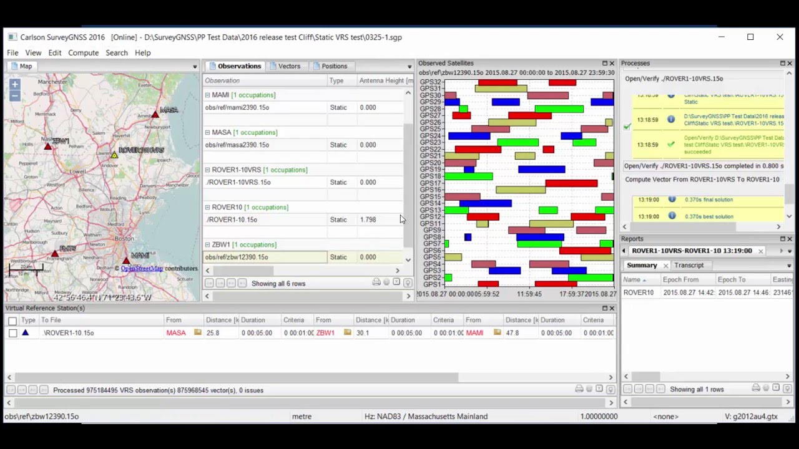Sort the Observations table by the Type column
Screen dimensions: 799x449
(342, 80)
